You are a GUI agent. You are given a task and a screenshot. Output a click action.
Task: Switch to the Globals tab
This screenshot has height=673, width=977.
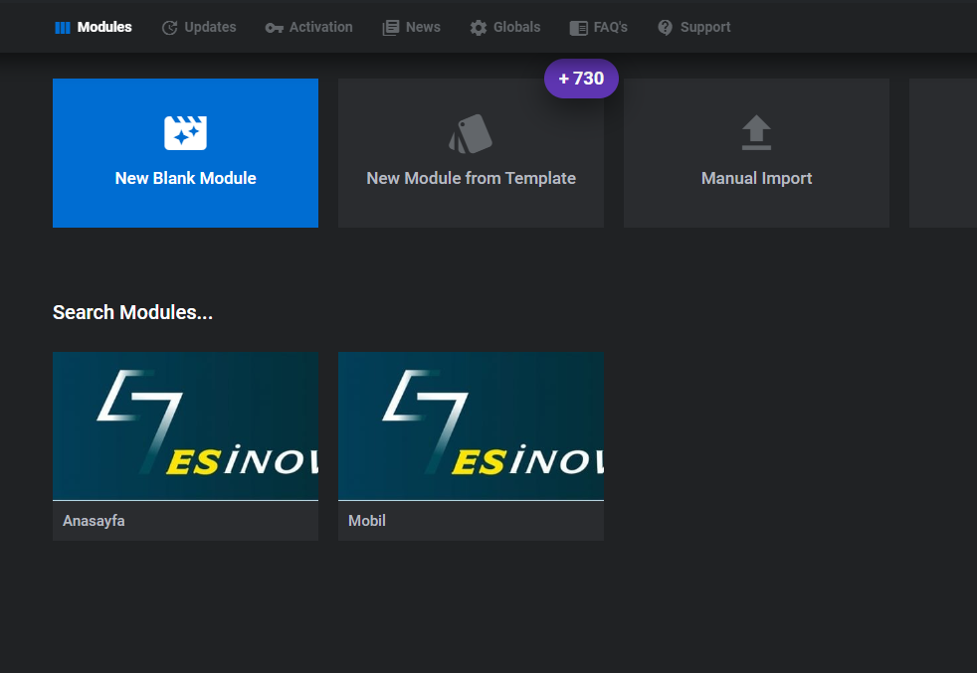pyautogui.click(x=505, y=28)
